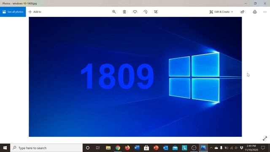Viewport: 270px width, 152px height.
Task: Open Microsoft Word from taskbar
Action: point(137,148)
